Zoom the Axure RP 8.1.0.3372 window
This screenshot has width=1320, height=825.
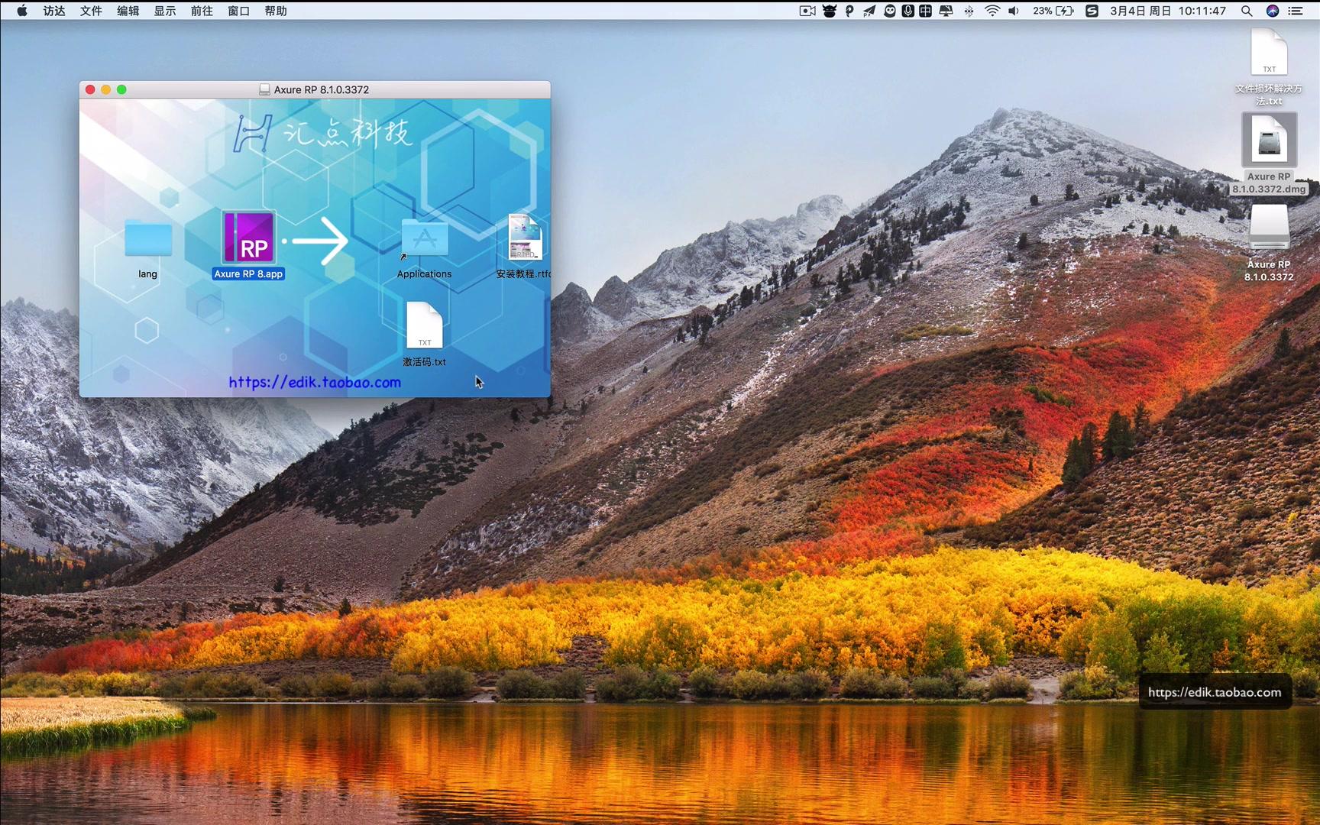[x=121, y=89]
